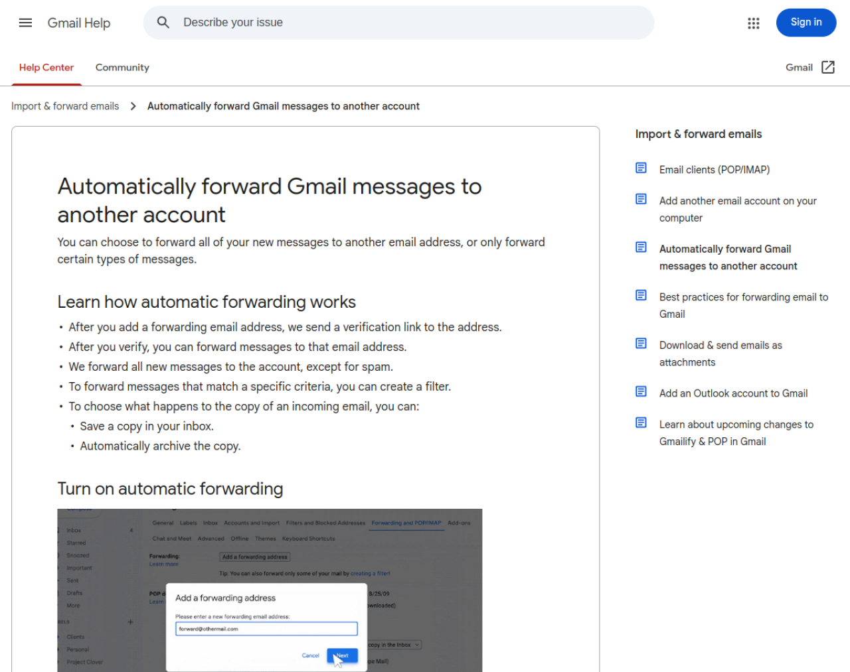
Task: Open the Gmail Help home link
Action: point(79,23)
